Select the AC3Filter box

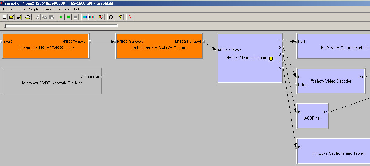click(x=313, y=116)
